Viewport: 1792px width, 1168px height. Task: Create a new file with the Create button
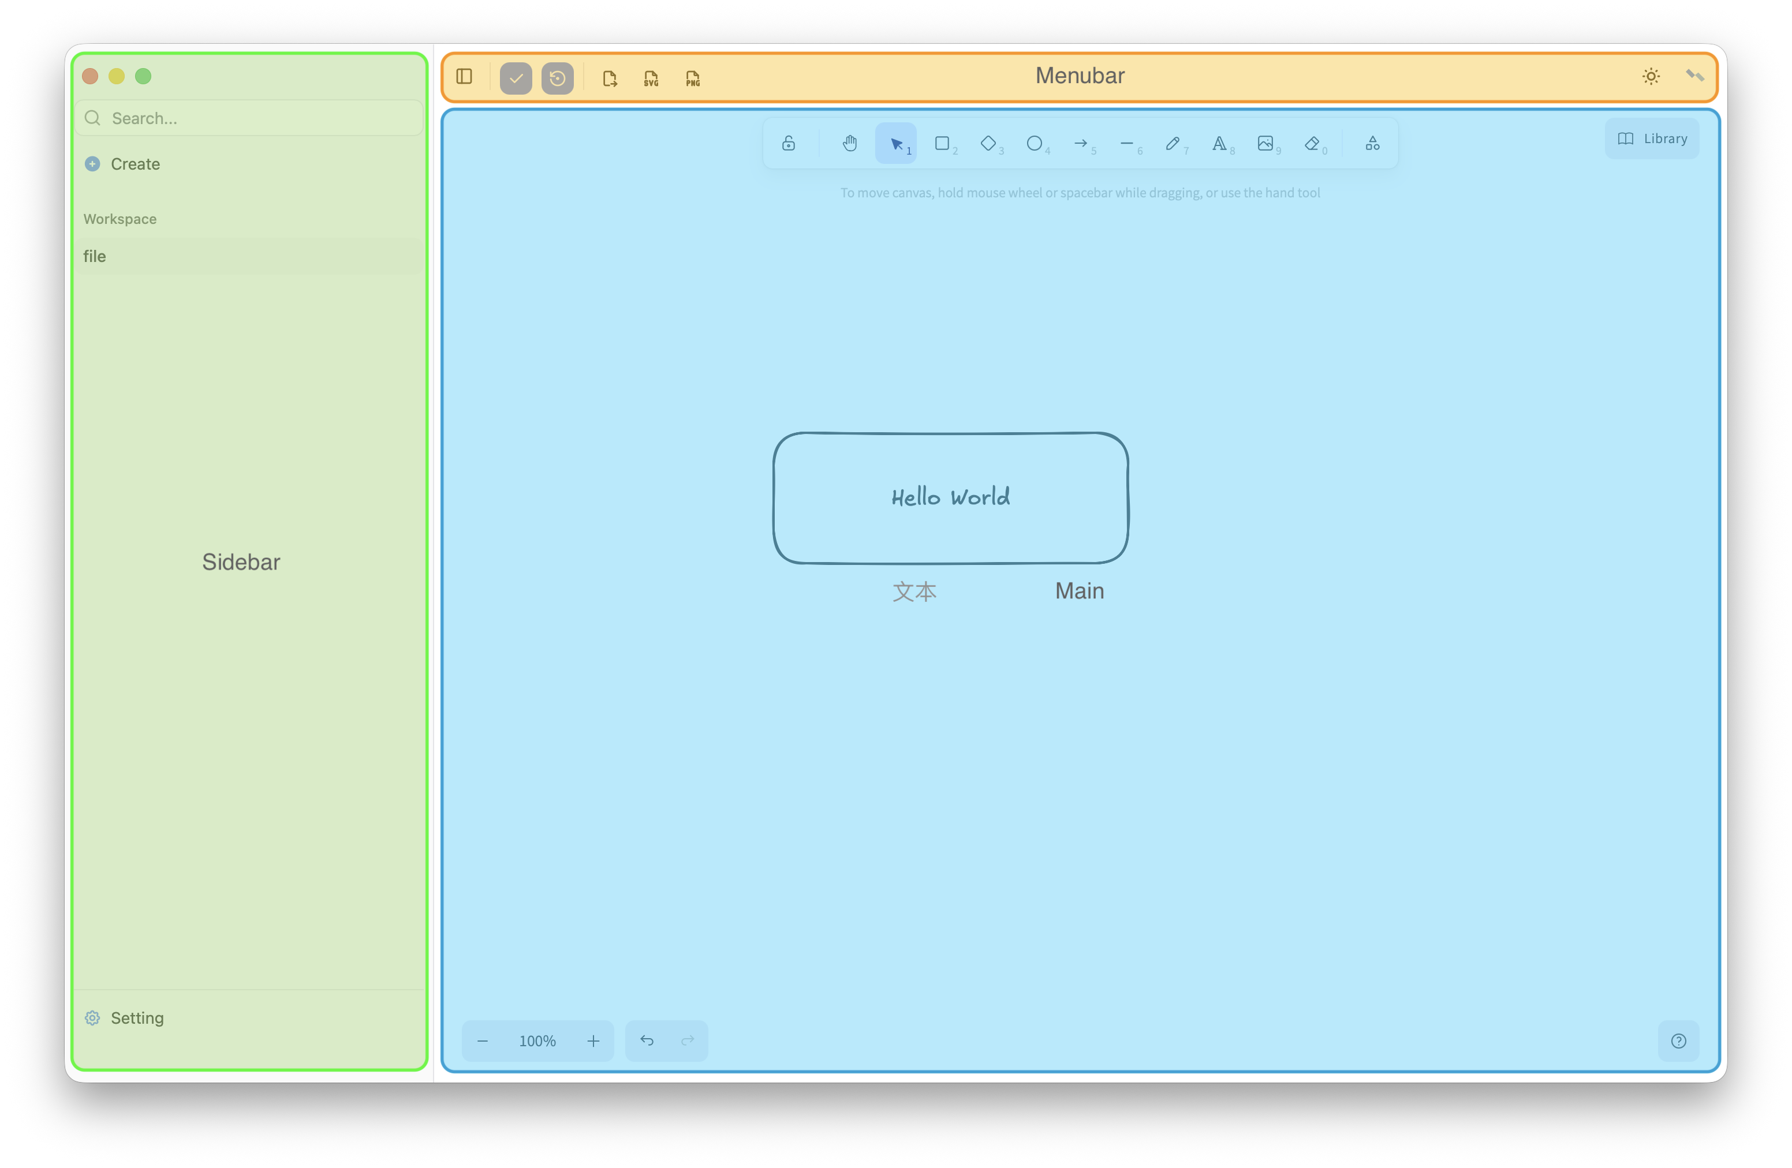[x=135, y=163]
